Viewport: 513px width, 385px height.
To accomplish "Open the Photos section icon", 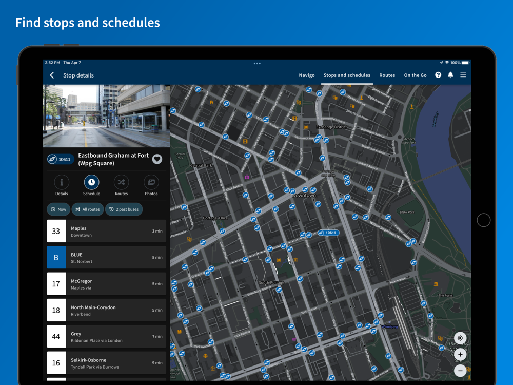I will coord(151,182).
